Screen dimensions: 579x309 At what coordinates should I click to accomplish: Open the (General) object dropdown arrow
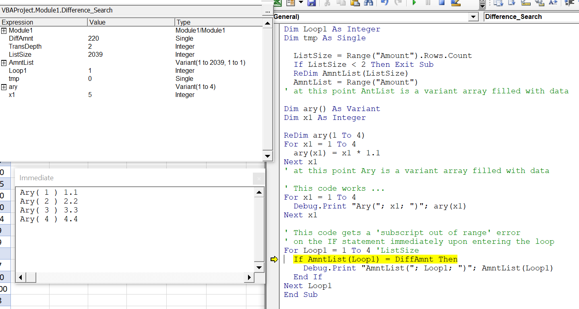tap(473, 17)
